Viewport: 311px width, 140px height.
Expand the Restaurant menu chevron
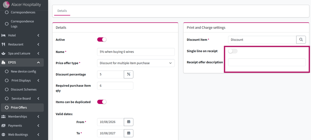pyautogui.click(x=38, y=44)
